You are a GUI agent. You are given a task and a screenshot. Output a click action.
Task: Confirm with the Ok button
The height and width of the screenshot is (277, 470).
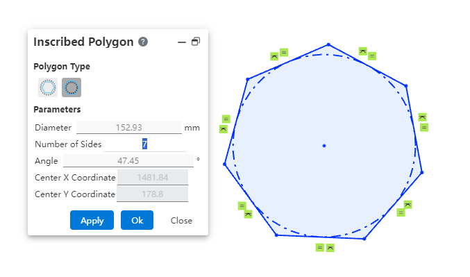(x=137, y=220)
